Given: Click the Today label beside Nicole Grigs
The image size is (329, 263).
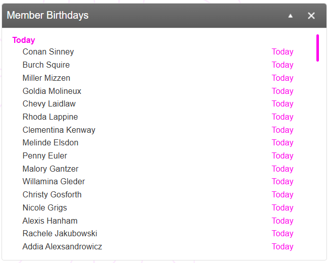Looking at the screenshot, I should pos(283,208).
